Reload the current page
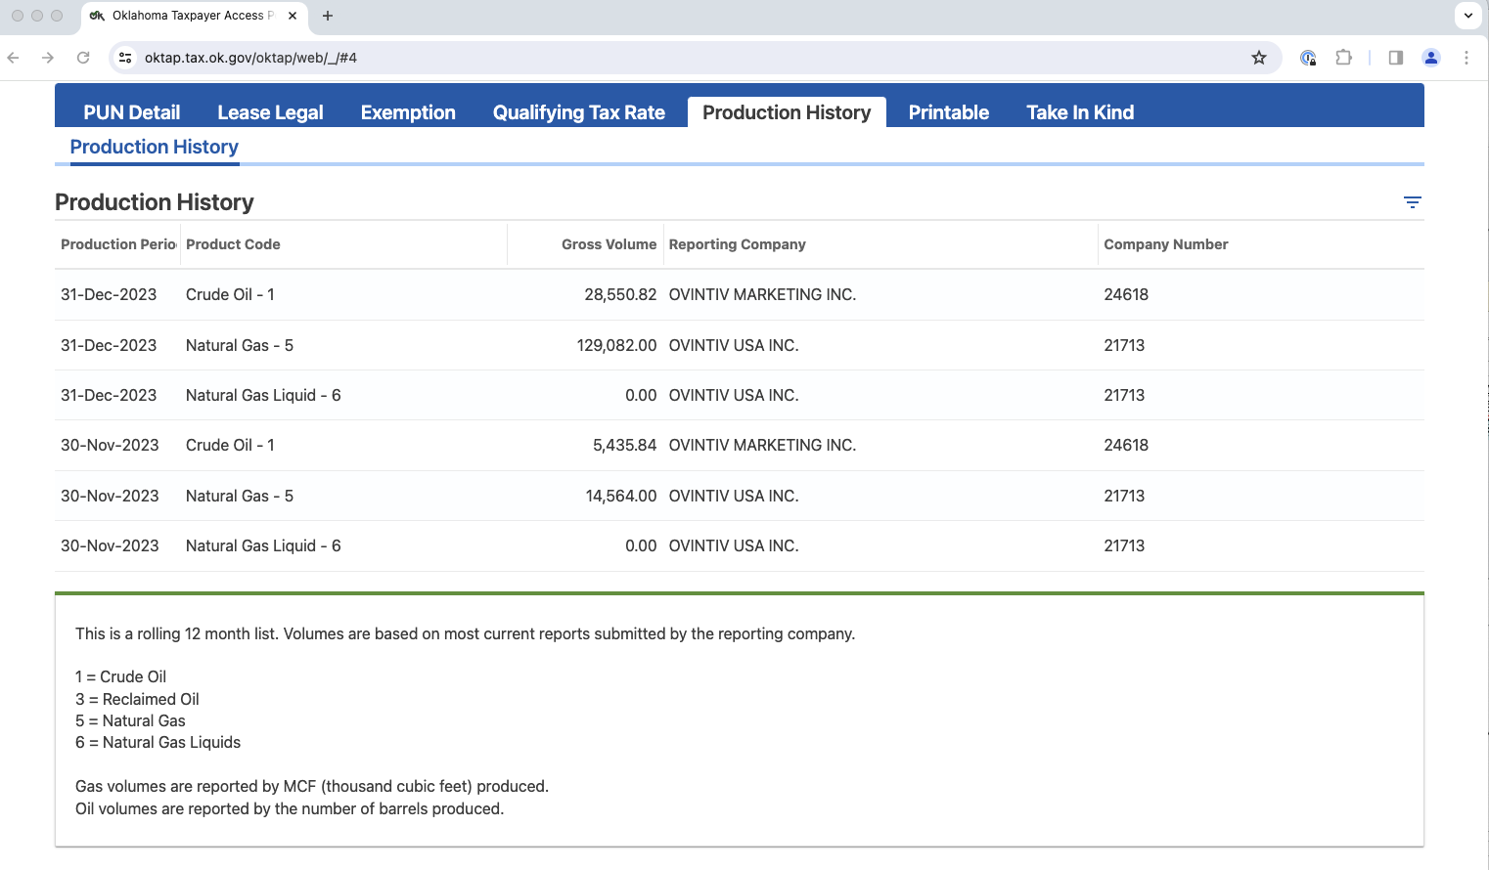 click(83, 58)
